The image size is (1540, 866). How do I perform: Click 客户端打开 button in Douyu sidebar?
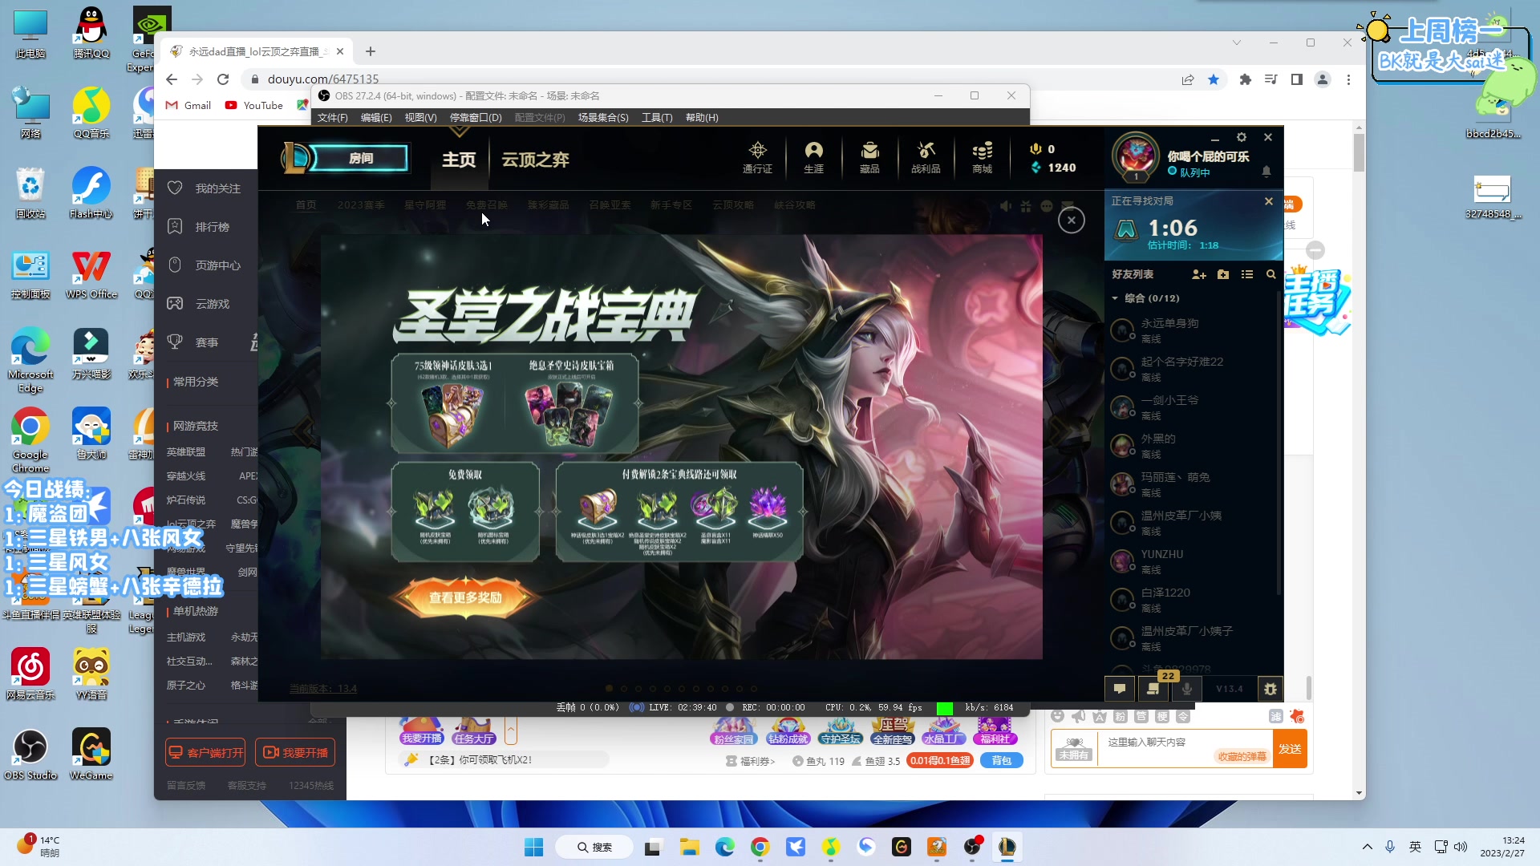(x=205, y=753)
